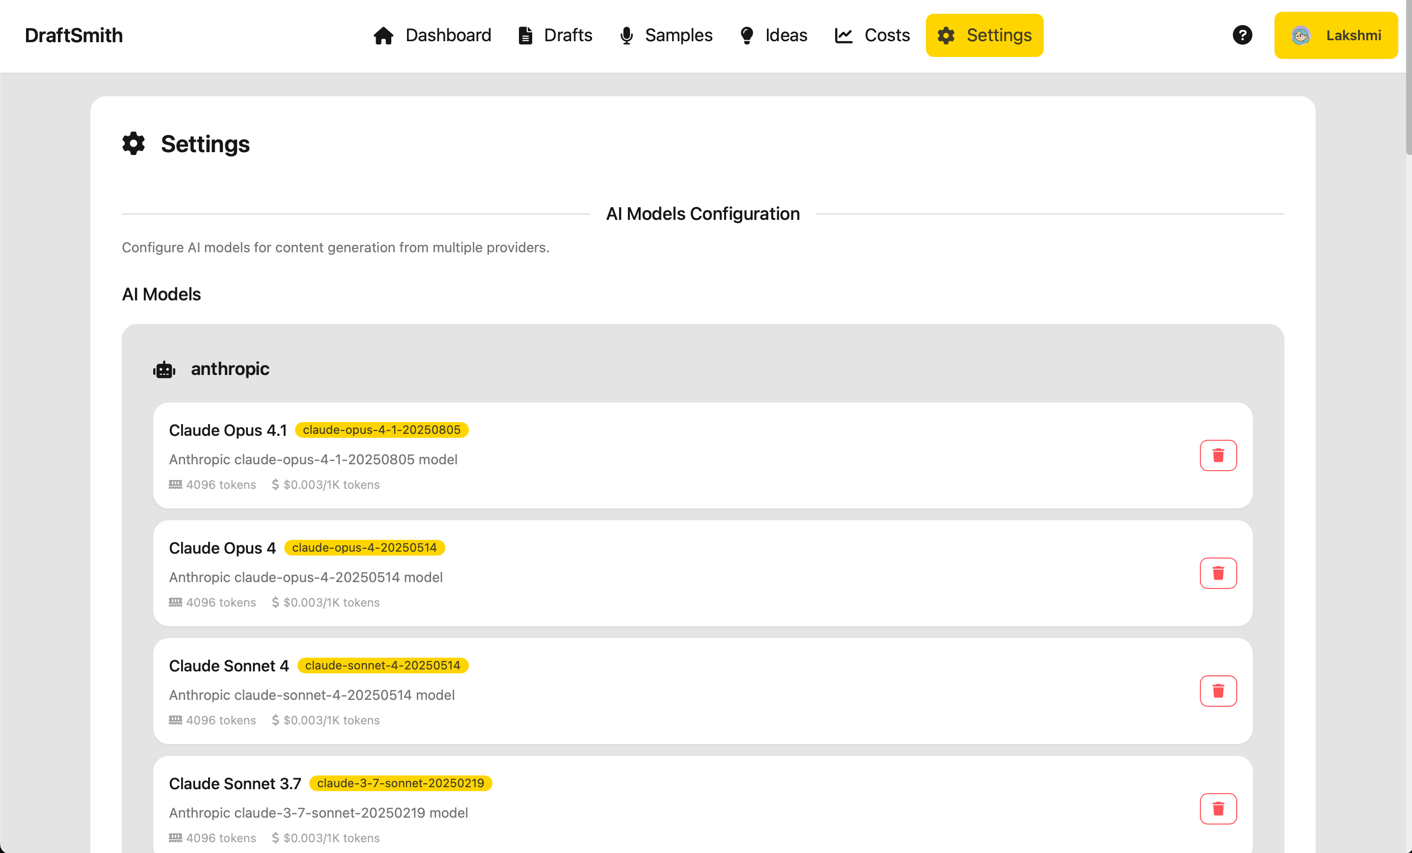Delete the Claude Opus 4 model
1412x853 pixels.
[1218, 573]
